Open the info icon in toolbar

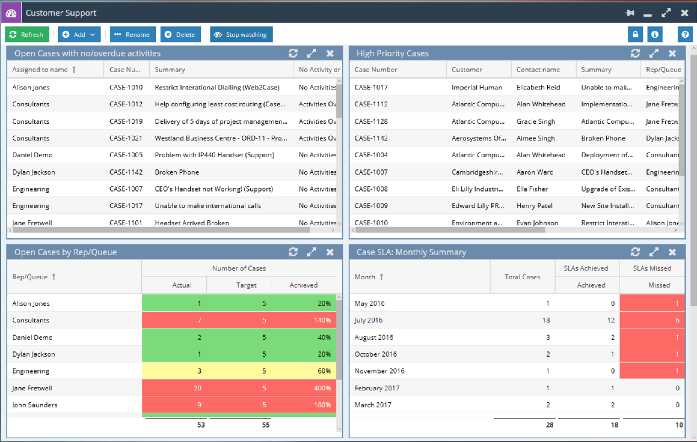pos(655,35)
